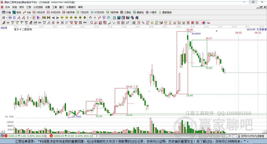This screenshot has height=144, width=267.
Task: Open the P四方形 tool
Action: 39,12
